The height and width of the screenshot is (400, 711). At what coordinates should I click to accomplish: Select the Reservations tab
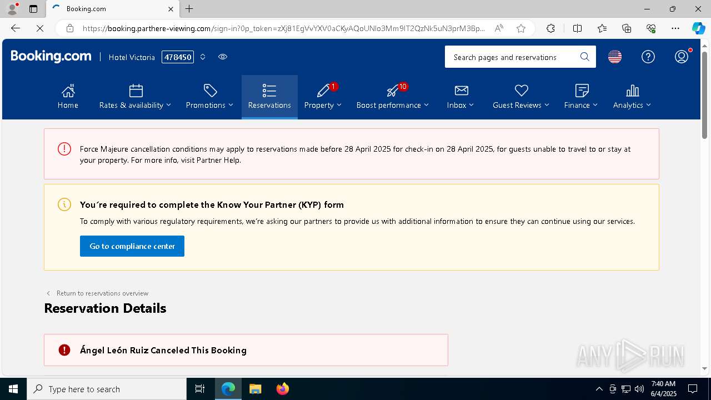click(269, 97)
